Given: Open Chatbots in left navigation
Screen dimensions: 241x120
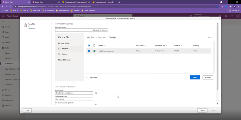Looking at the screenshot, I should pos(9,95).
